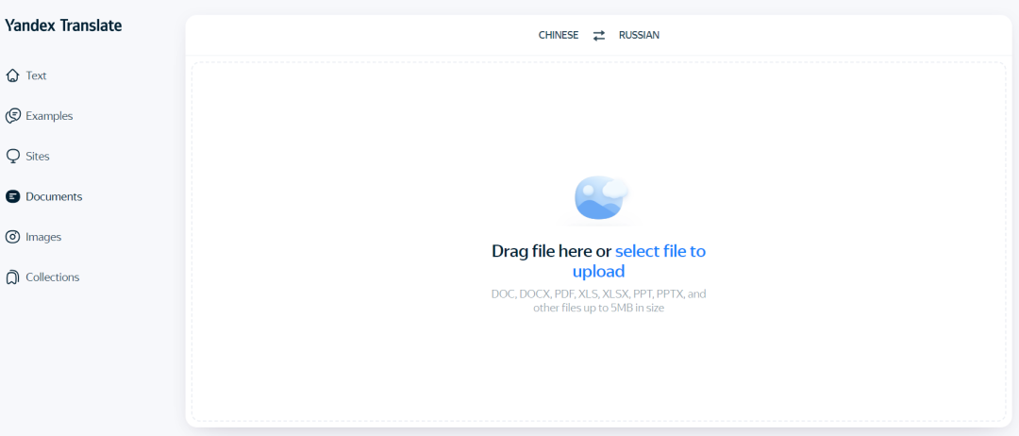Click the 'Drag file here or' text

coord(552,251)
